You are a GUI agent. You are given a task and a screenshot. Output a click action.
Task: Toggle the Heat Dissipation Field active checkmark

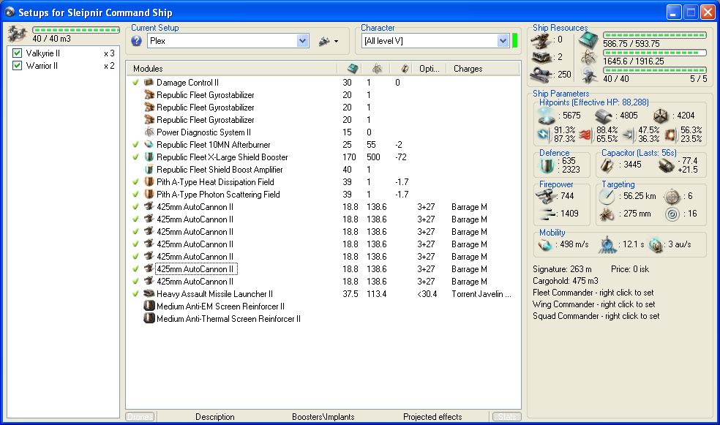click(x=135, y=181)
